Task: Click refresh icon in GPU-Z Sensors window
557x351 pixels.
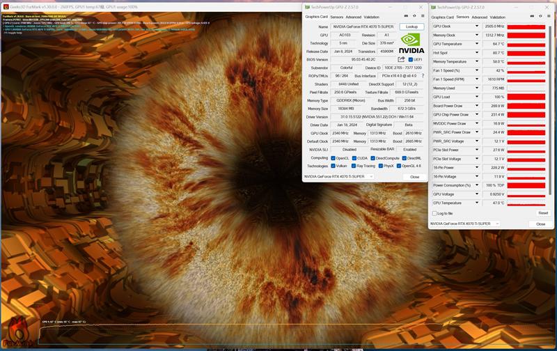Action: (x=540, y=16)
